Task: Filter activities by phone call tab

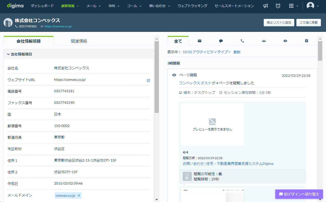Action: click(242, 41)
